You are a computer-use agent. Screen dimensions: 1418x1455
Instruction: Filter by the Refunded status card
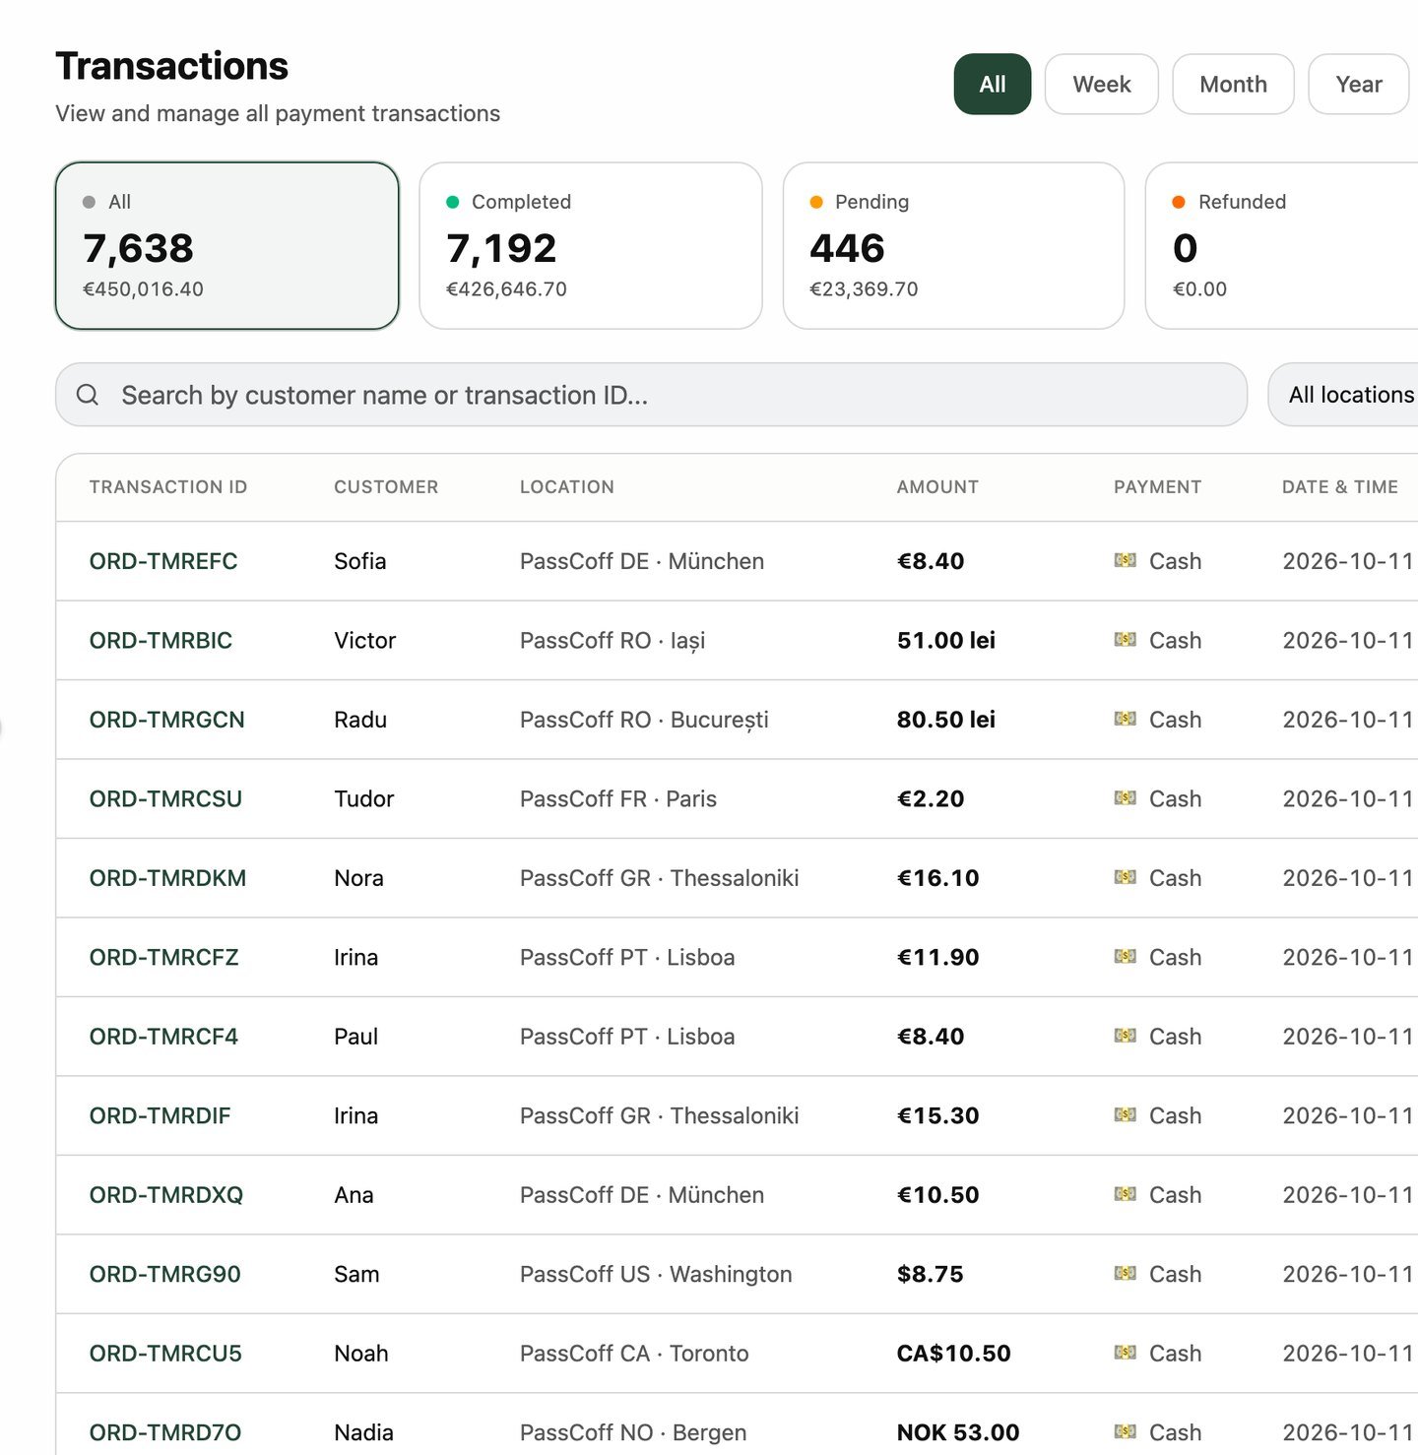[x=1282, y=246]
